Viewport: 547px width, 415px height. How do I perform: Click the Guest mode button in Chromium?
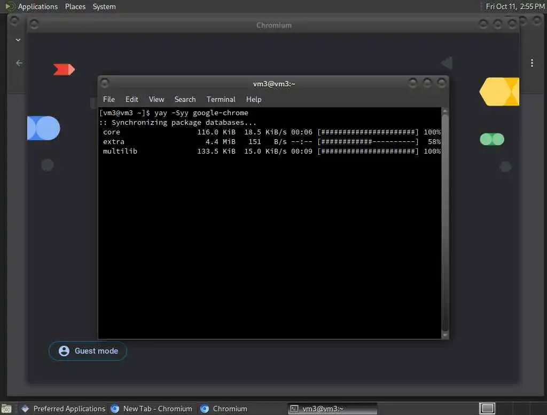click(x=88, y=351)
